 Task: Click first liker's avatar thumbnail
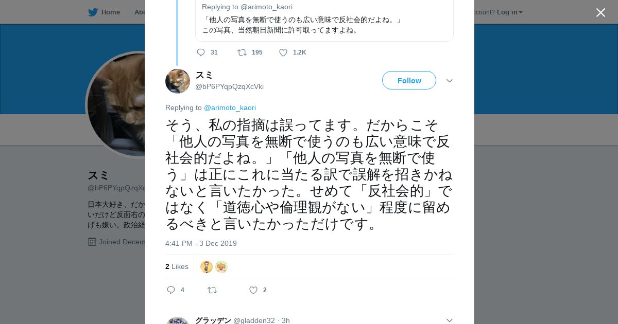click(207, 267)
